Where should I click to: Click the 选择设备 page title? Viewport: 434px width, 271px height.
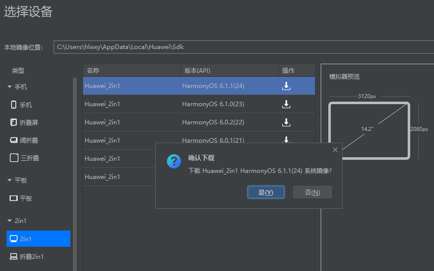(28, 12)
